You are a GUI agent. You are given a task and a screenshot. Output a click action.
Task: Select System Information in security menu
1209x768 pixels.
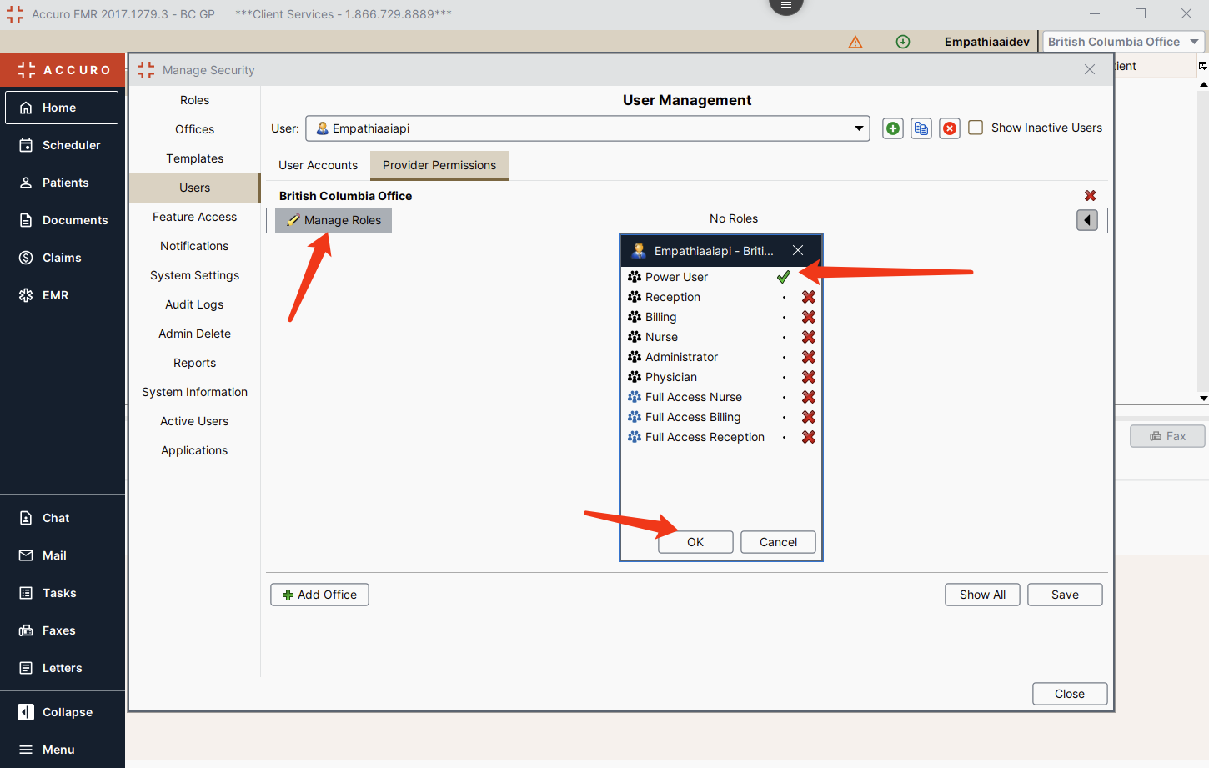tap(194, 392)
